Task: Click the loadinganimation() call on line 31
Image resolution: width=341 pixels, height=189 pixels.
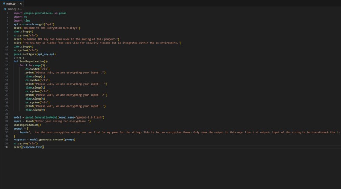Action: tap(27, 125)
